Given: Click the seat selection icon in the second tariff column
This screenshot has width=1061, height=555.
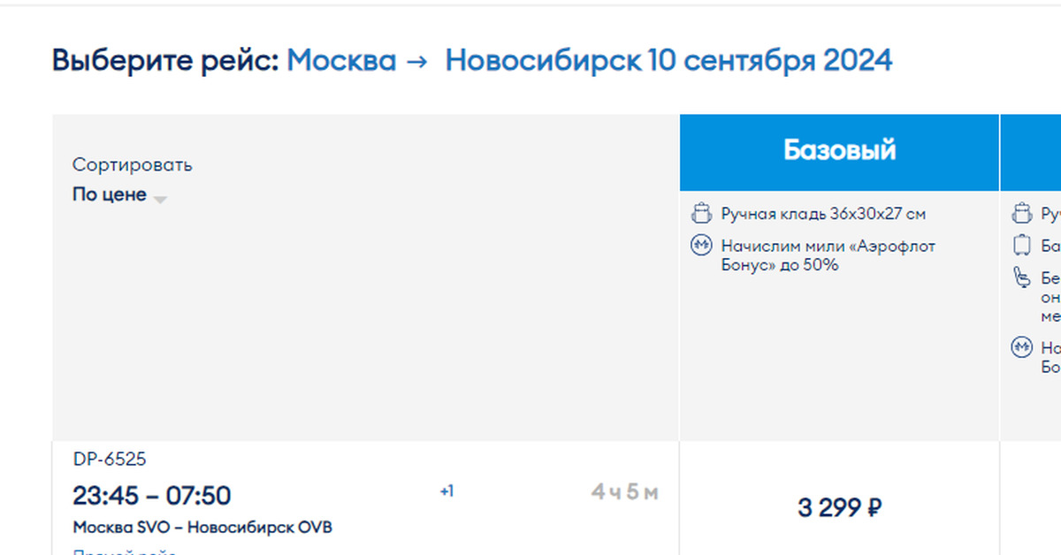Looking at the screenshot, I should coord(1022,278).
